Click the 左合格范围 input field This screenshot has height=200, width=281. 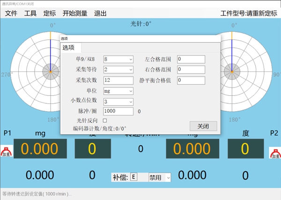click(x=191, y=59)
